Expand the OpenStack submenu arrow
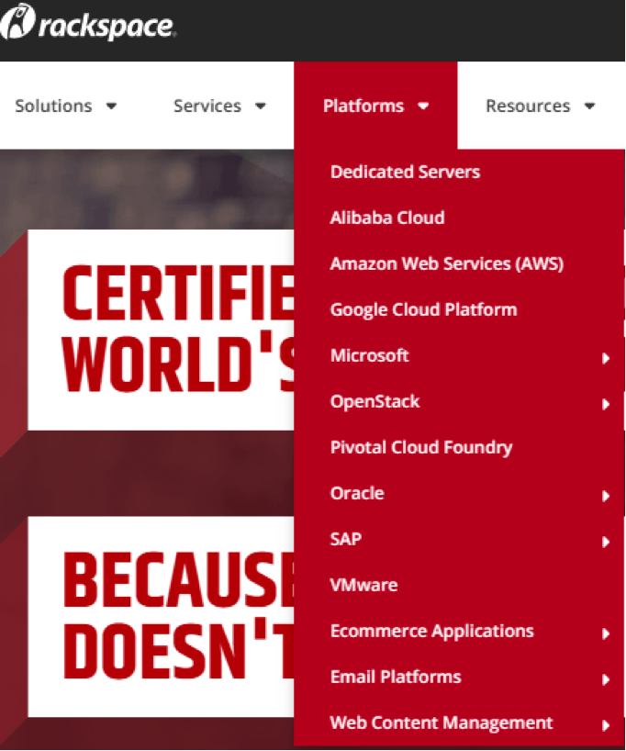This screenshot has height=751, width=626. pos(606,404)
